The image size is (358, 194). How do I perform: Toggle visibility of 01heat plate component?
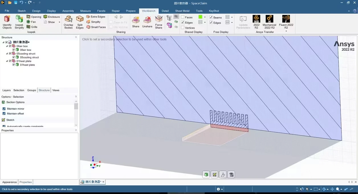[x=10, y=61]
